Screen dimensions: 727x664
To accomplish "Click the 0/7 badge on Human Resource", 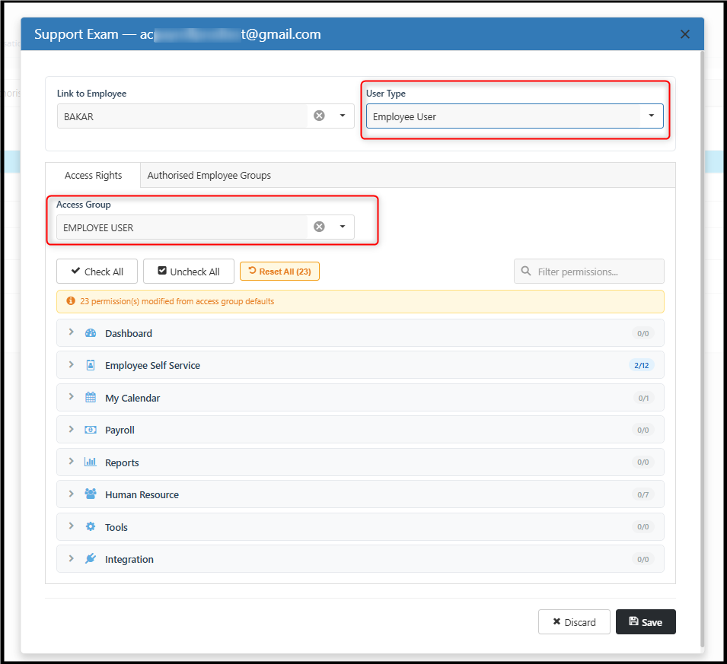I will pos(643,495).
